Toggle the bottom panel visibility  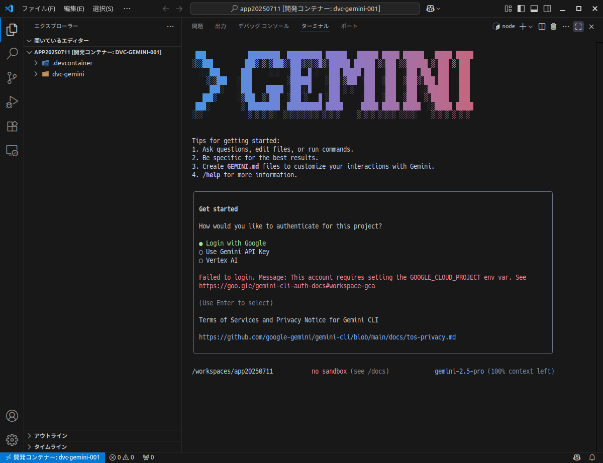coord(534,9)
